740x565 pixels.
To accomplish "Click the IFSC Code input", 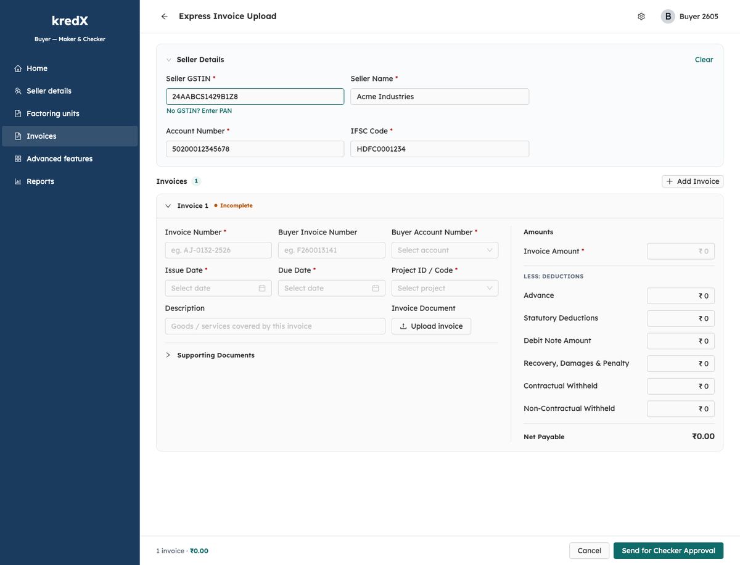I will click(440, 149).
